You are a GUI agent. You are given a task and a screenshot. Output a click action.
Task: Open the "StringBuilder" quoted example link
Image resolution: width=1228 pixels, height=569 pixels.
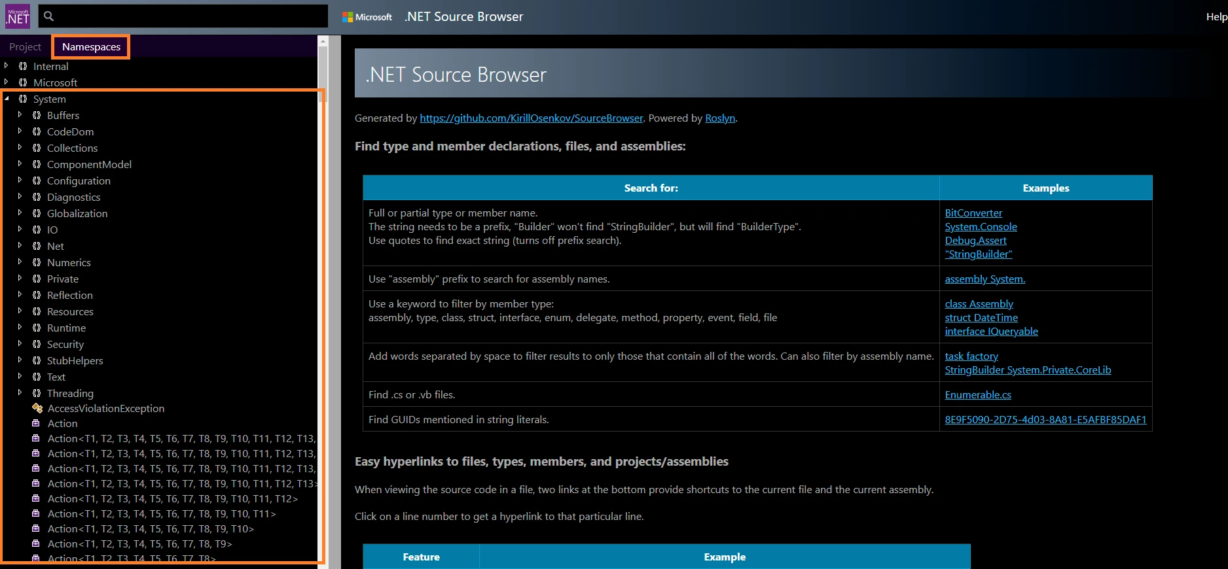(x=978, y=254)
